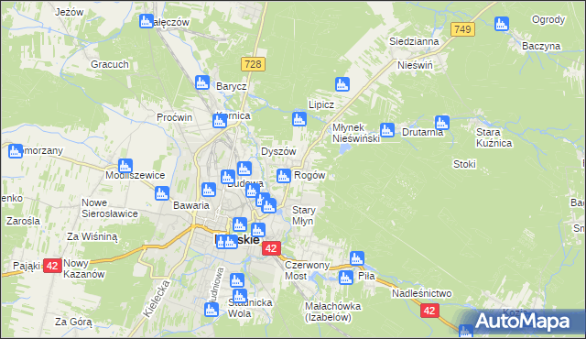Click the factory marker beside Małęczów label
This screenshot has width=586, height=339.
point(146,21)
